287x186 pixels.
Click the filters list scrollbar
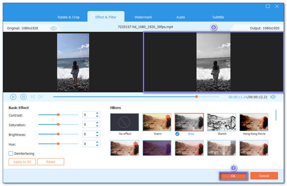click(x=276, y=115)
